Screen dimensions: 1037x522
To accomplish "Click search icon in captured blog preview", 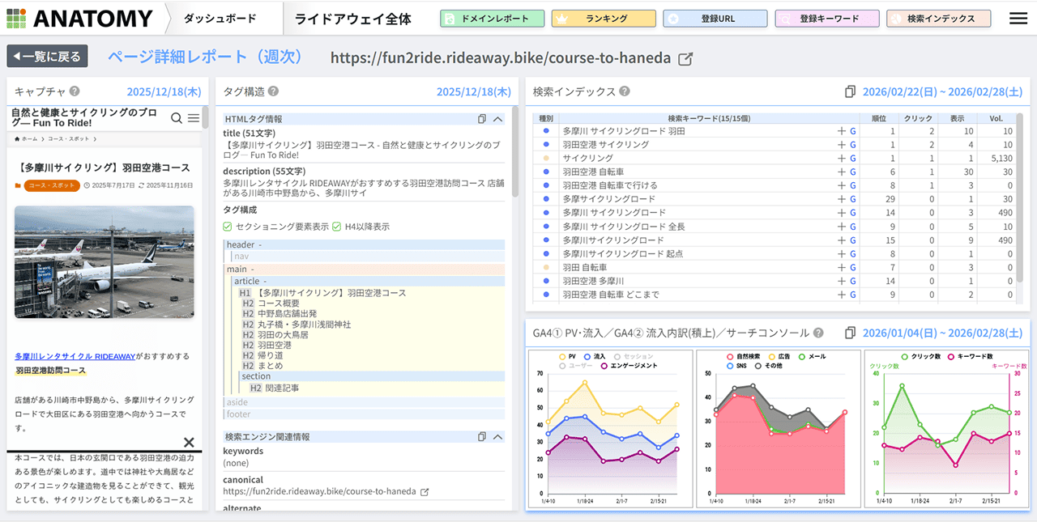I will tap(176, 118).
